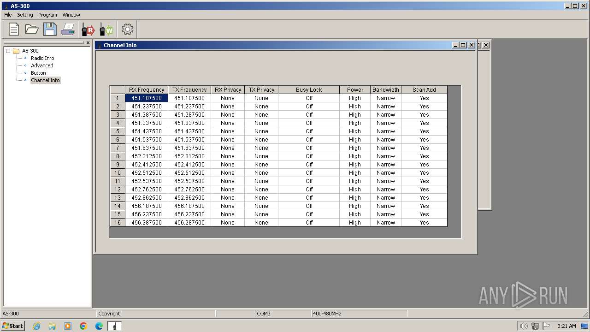Click Bandwidth cell in row 6
Screen dimensions: 590x332
coord(386,140)
